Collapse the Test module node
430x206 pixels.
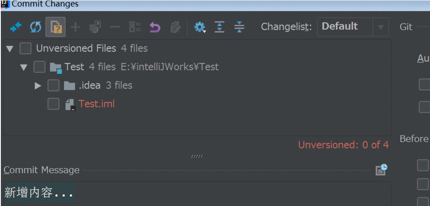[24, 68]
